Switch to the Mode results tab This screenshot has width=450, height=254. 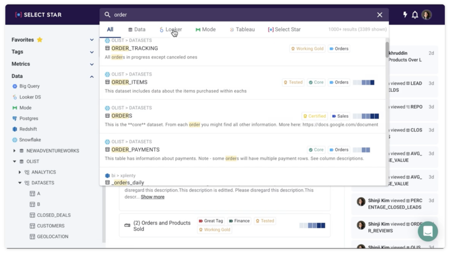pyautogui.click(x=206, y=29)
